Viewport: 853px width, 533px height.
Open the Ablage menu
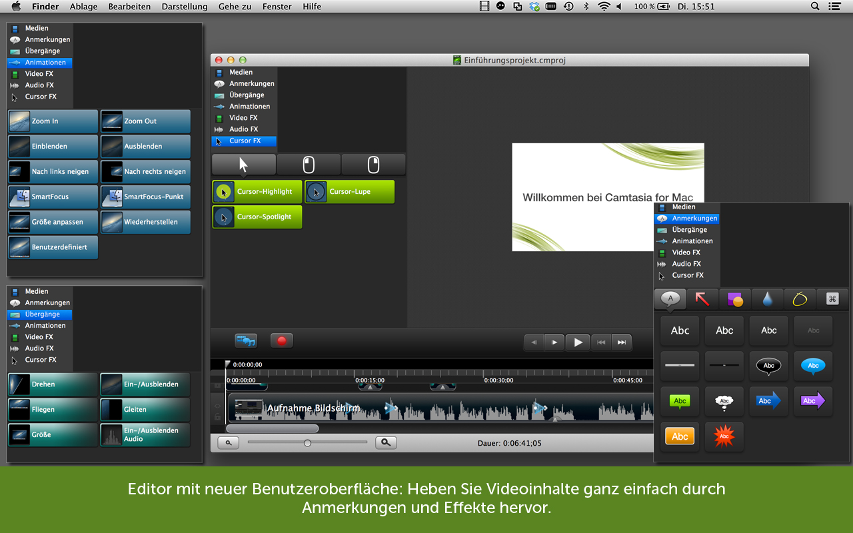click(x=83, y=7)
